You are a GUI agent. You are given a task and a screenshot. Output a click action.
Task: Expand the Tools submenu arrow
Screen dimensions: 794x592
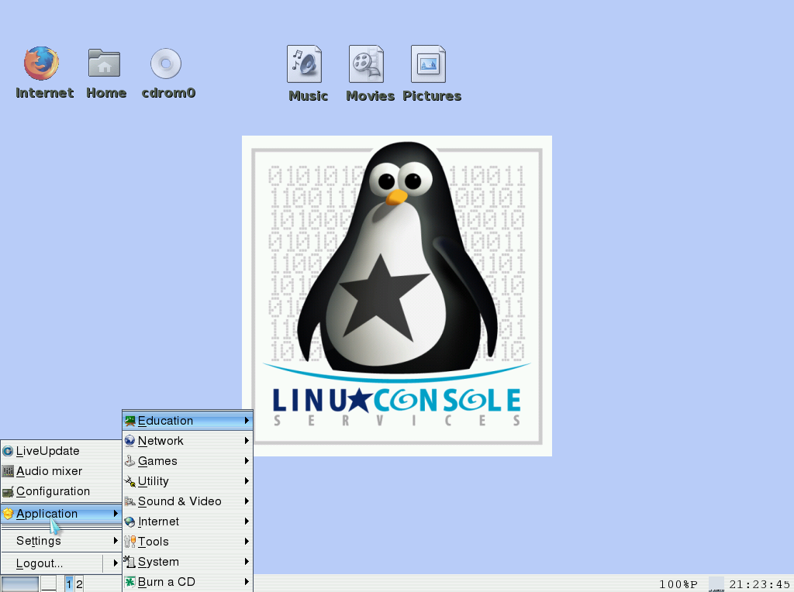point(247,542)
